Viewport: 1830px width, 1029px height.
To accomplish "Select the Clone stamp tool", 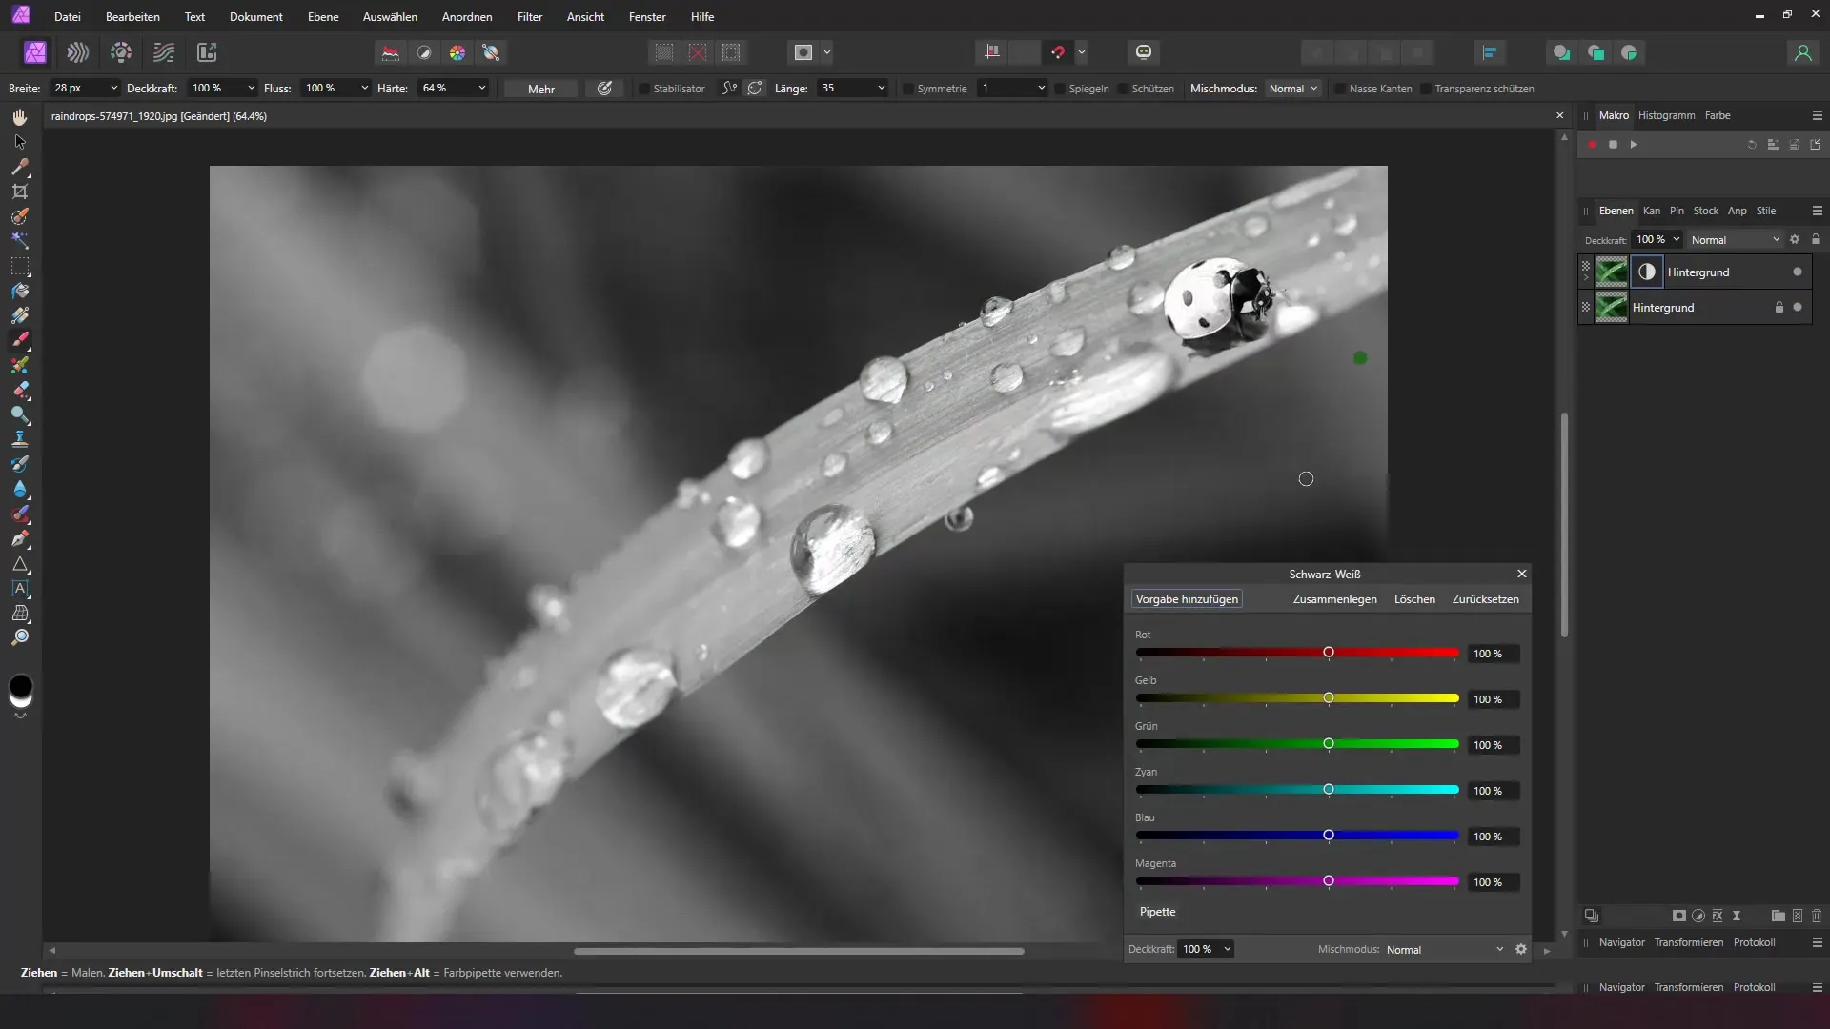I will (x=20, y=439).
